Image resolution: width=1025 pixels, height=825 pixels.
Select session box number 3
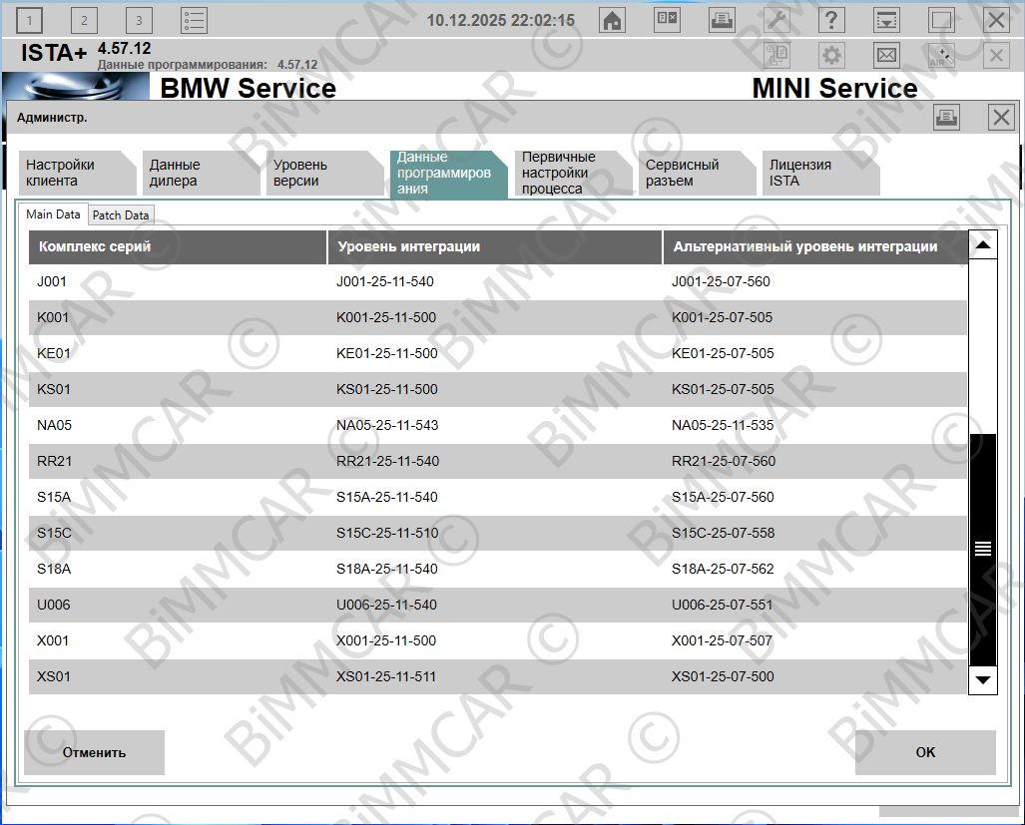[139, 20]
